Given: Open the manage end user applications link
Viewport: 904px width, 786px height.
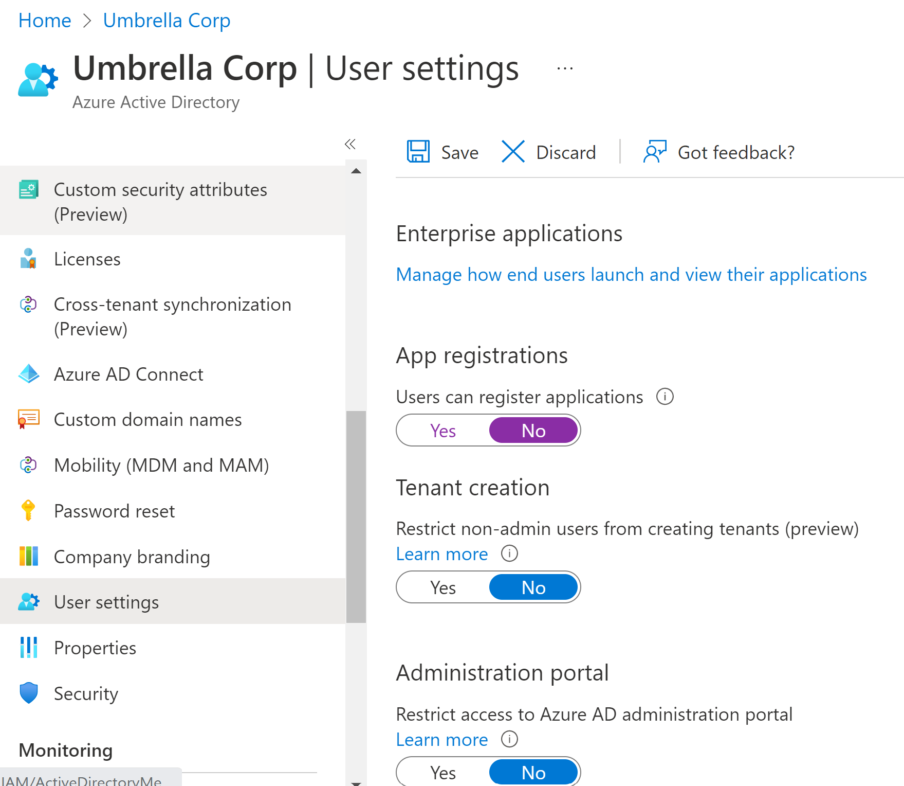Looking at the screenshot, I should tap(631, 274).
